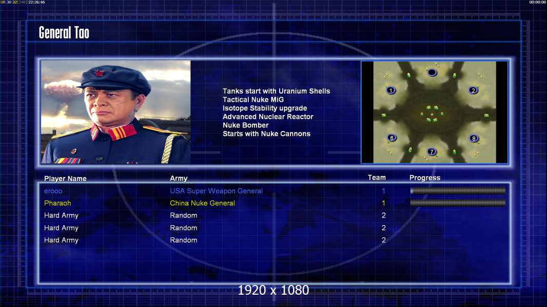Screen dimensions: 547x307
Task: Click Pharaoh's loading progress bar
Action: 458,203
